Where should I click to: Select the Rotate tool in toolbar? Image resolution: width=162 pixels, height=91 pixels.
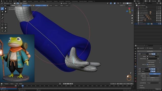coord(6,25)
